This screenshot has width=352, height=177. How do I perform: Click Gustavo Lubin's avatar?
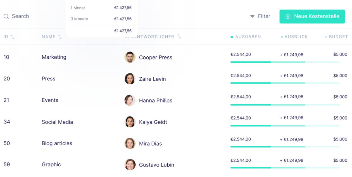tap(130, 165)
